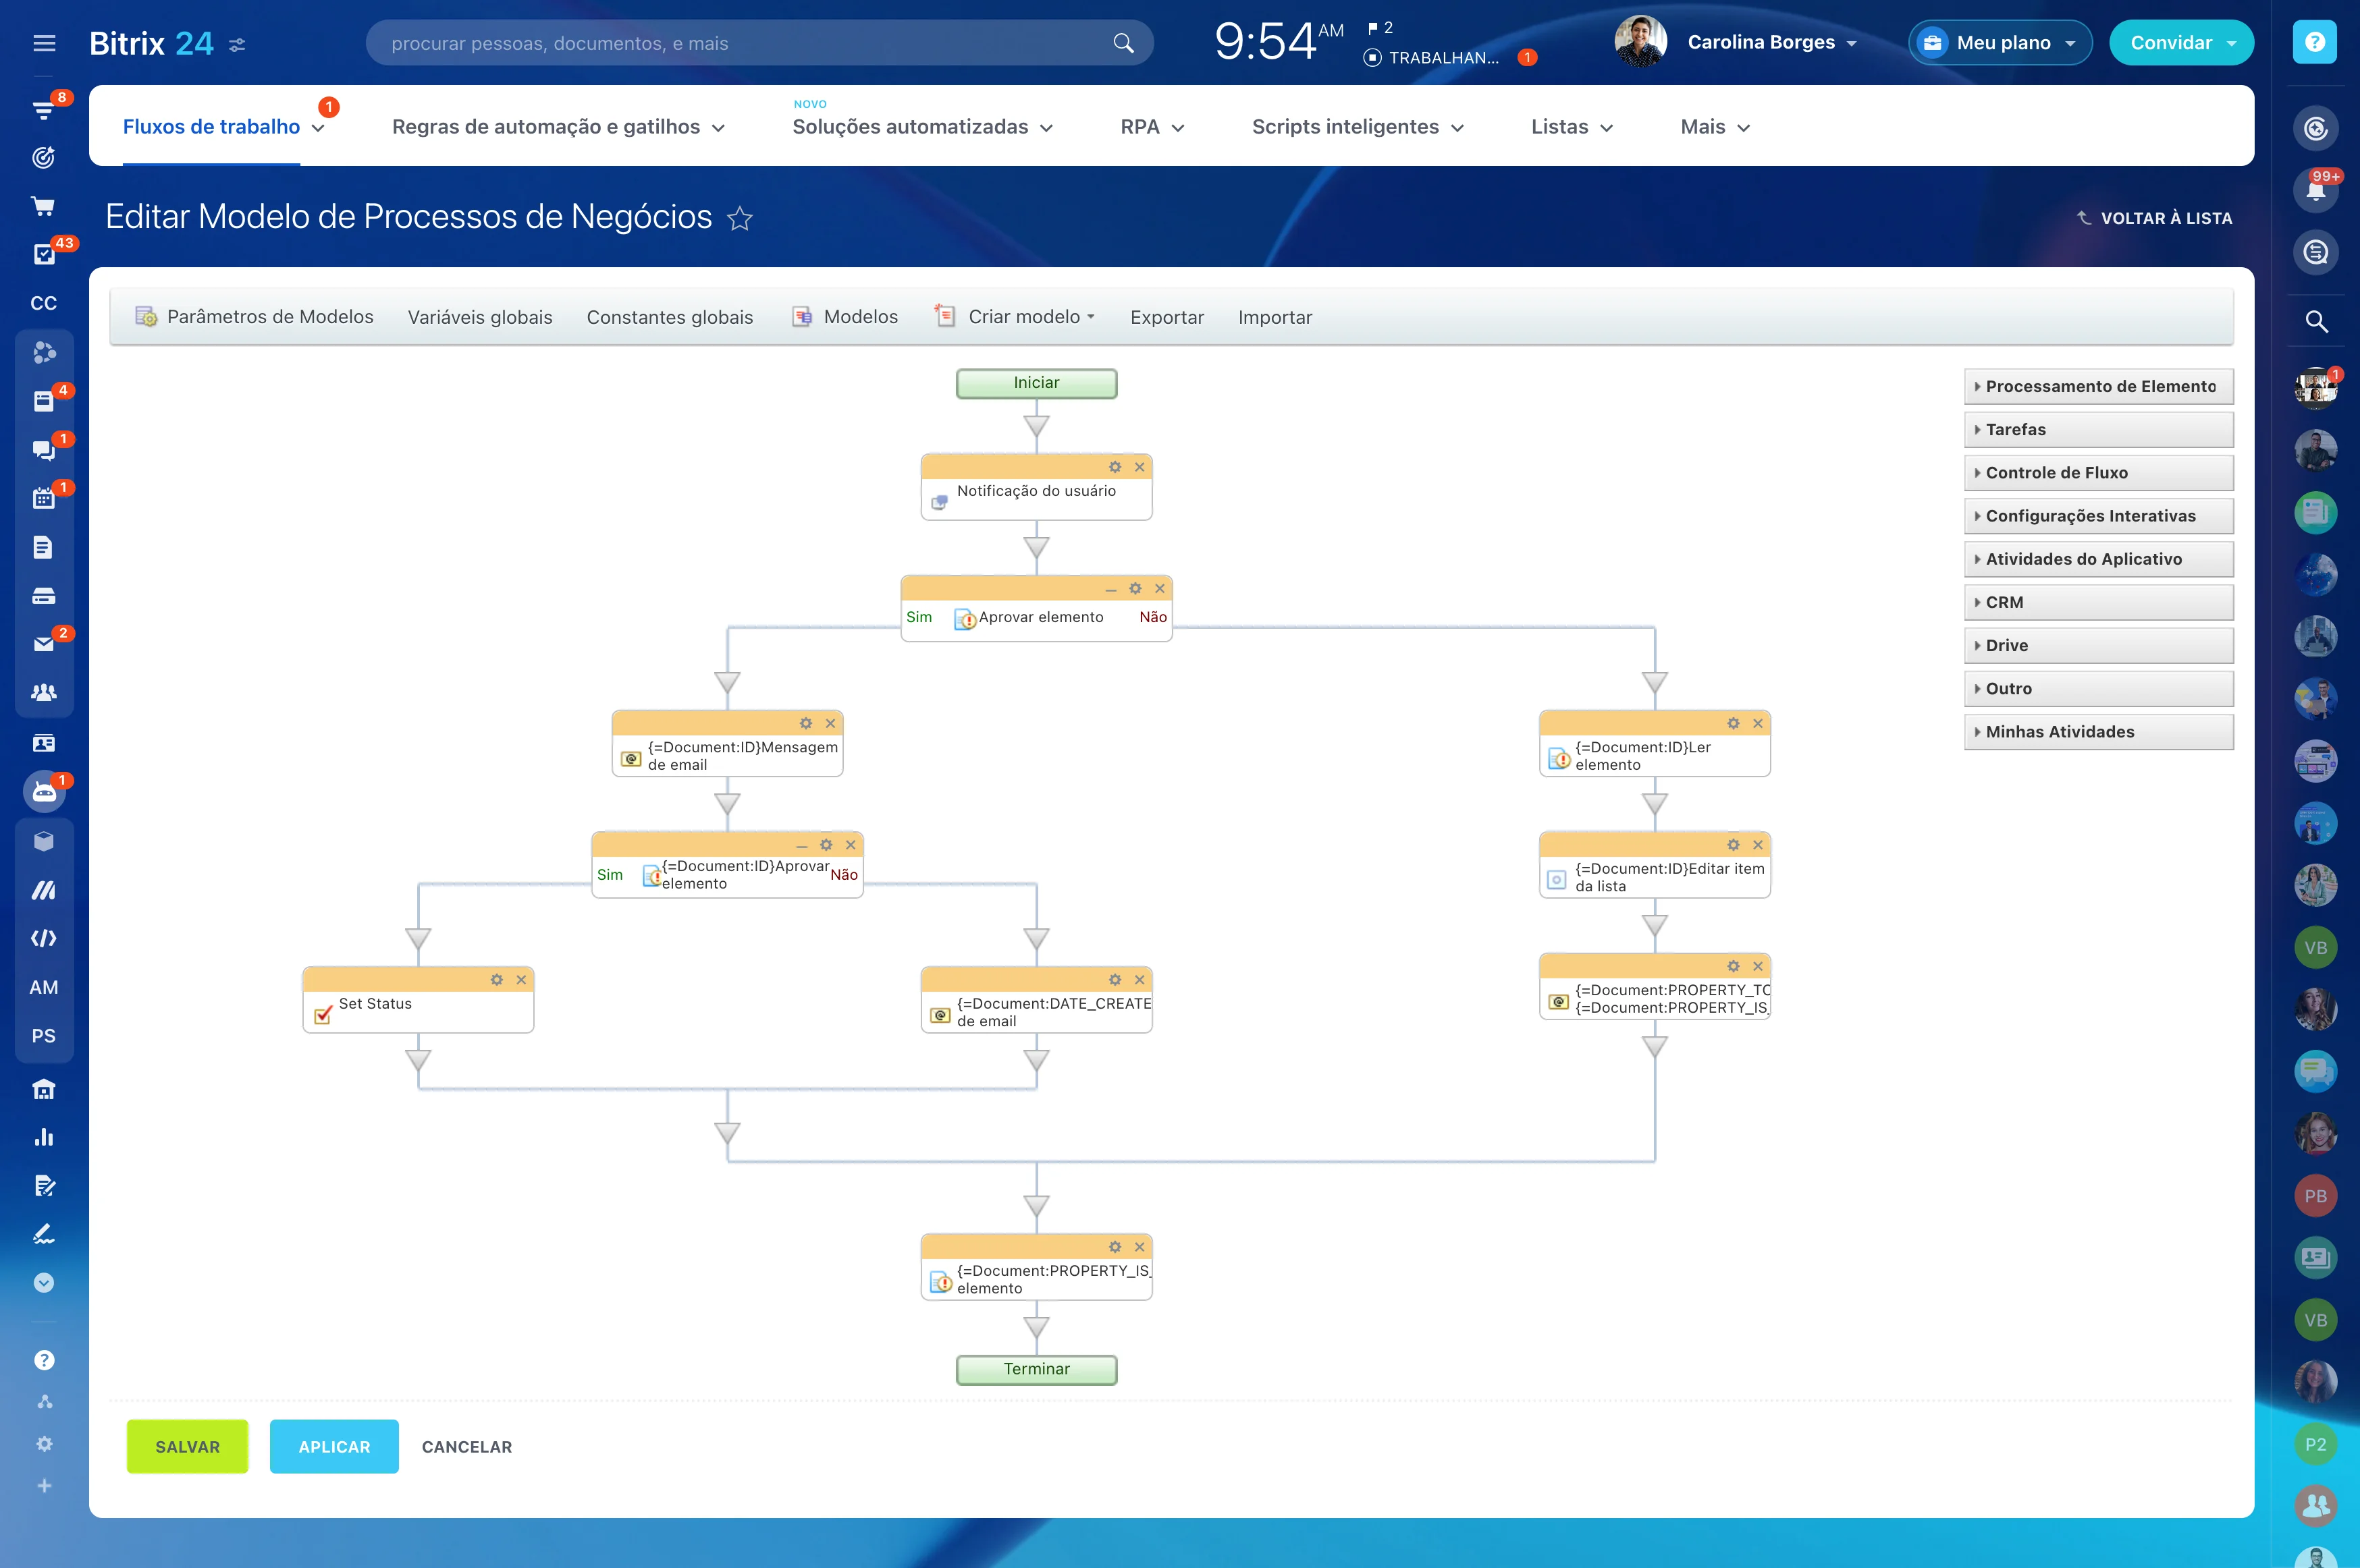Open settings gear on Editar item da lista node
The height and width of the screenshot is (1568, 2360).
(x=1732, y=844)
